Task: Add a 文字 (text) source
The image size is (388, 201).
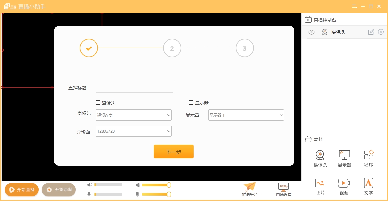Action: pos(368,186)
